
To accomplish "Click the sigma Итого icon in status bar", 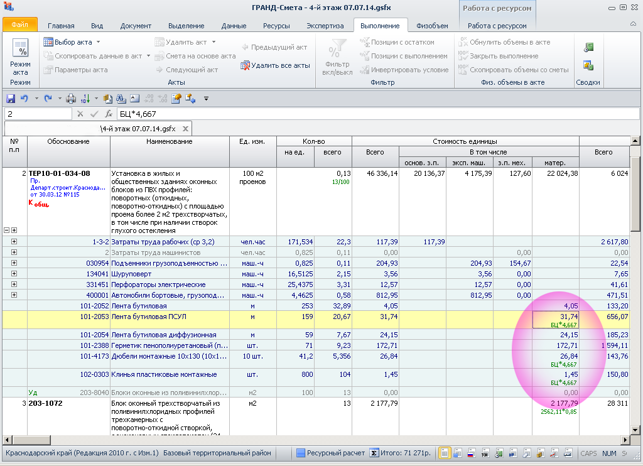I will click(x=374, y=453).
